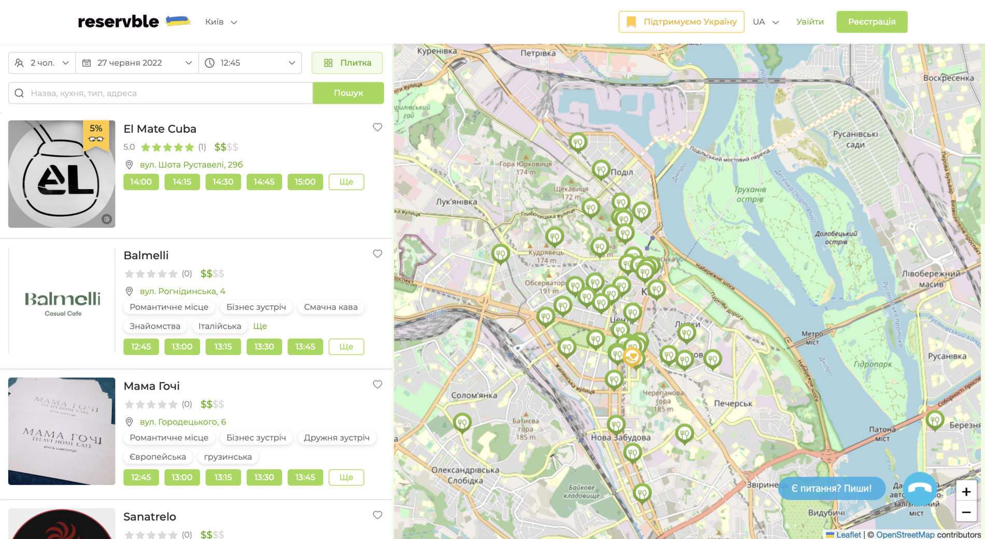Click the Пошук search button
The image size is (985, 539).
click(x=348, y=93)
